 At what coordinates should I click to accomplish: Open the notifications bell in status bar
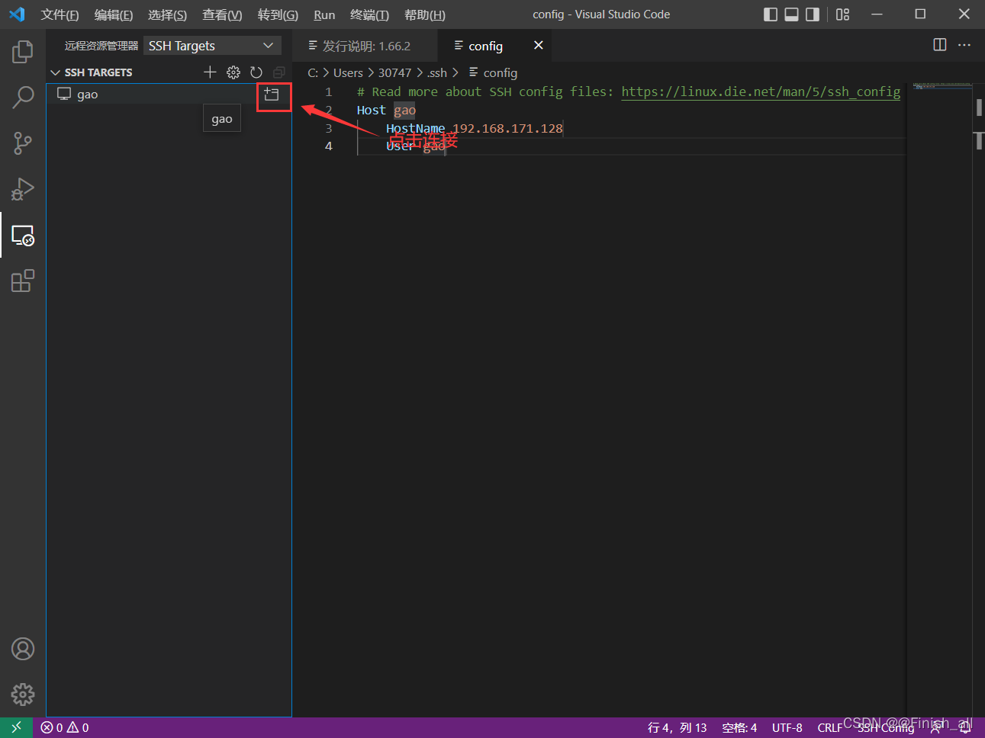tap(965, 727)
